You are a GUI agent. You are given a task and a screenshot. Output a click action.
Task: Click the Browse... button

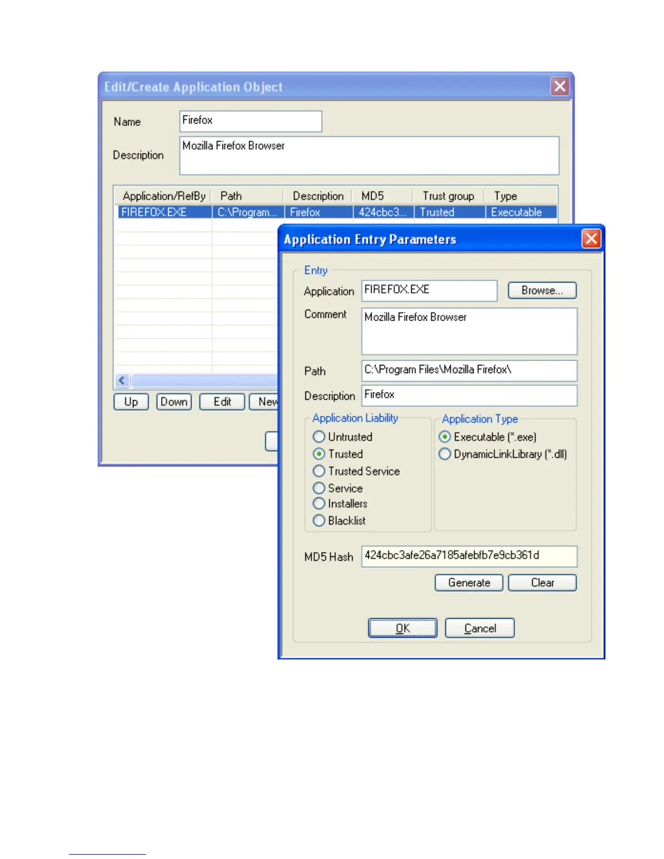[542, 290]
